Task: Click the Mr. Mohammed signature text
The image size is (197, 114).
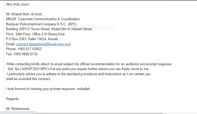Action: 18,109
